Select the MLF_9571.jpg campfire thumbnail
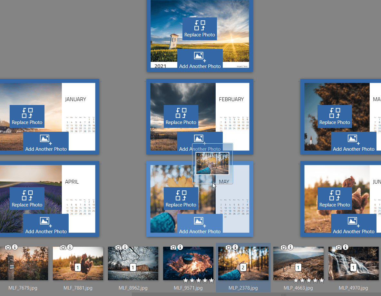 tap(188, 263)
